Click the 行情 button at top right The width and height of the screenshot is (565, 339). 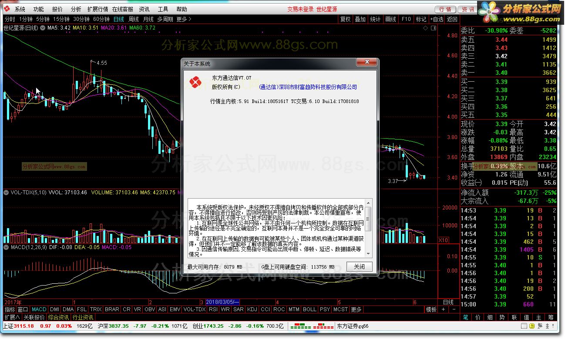[x=445, y=9]
